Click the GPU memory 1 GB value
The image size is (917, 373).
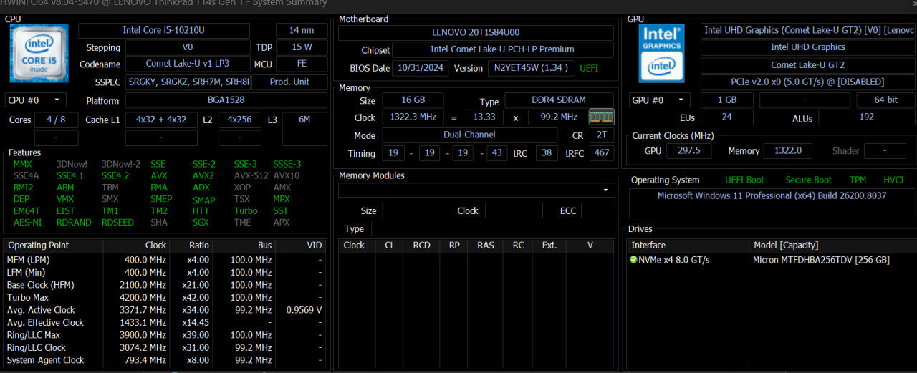(x=726, y=100)
